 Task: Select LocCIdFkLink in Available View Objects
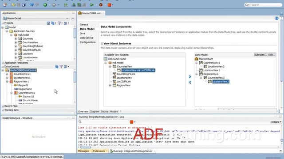point(124,81)
